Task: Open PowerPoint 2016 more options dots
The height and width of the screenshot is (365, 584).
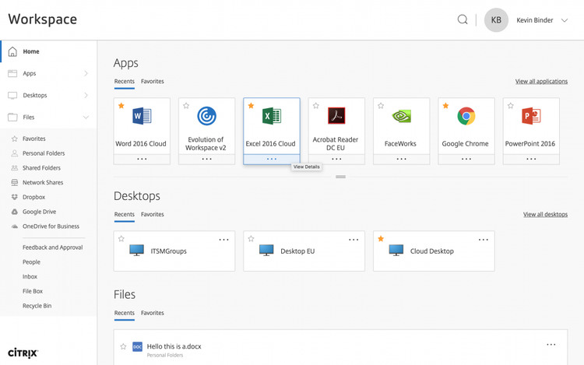Action: coord(531,160)
